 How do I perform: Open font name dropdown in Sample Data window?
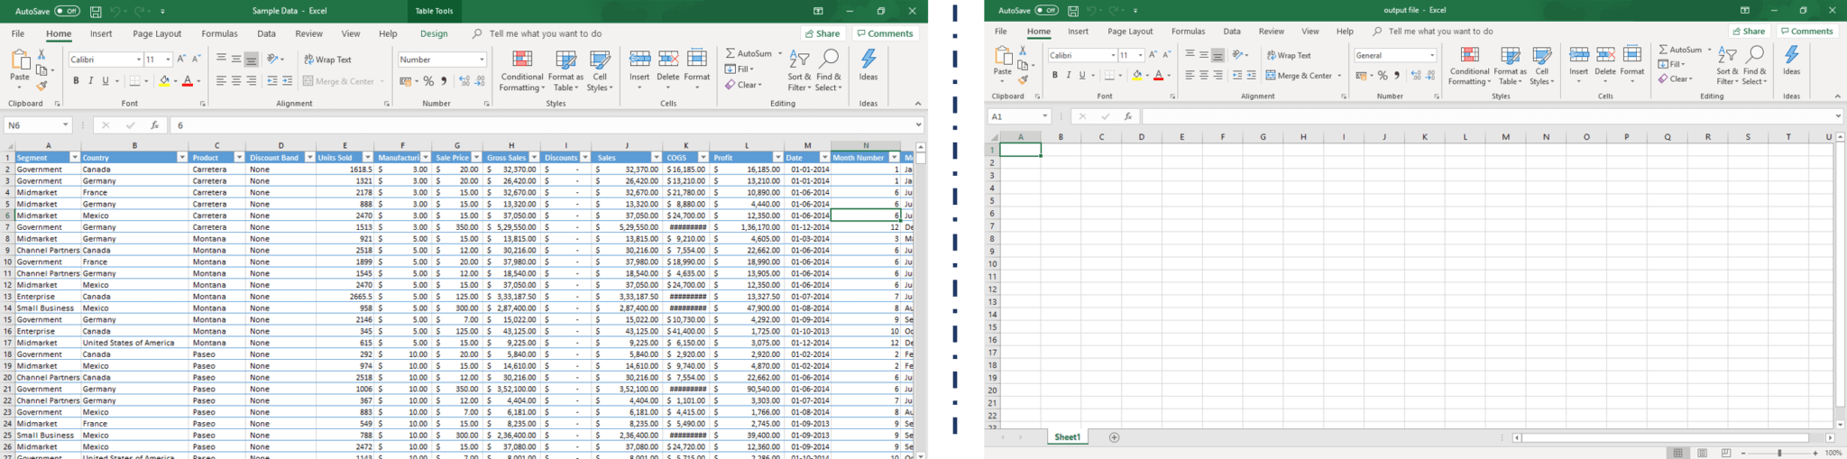(139, 60)
